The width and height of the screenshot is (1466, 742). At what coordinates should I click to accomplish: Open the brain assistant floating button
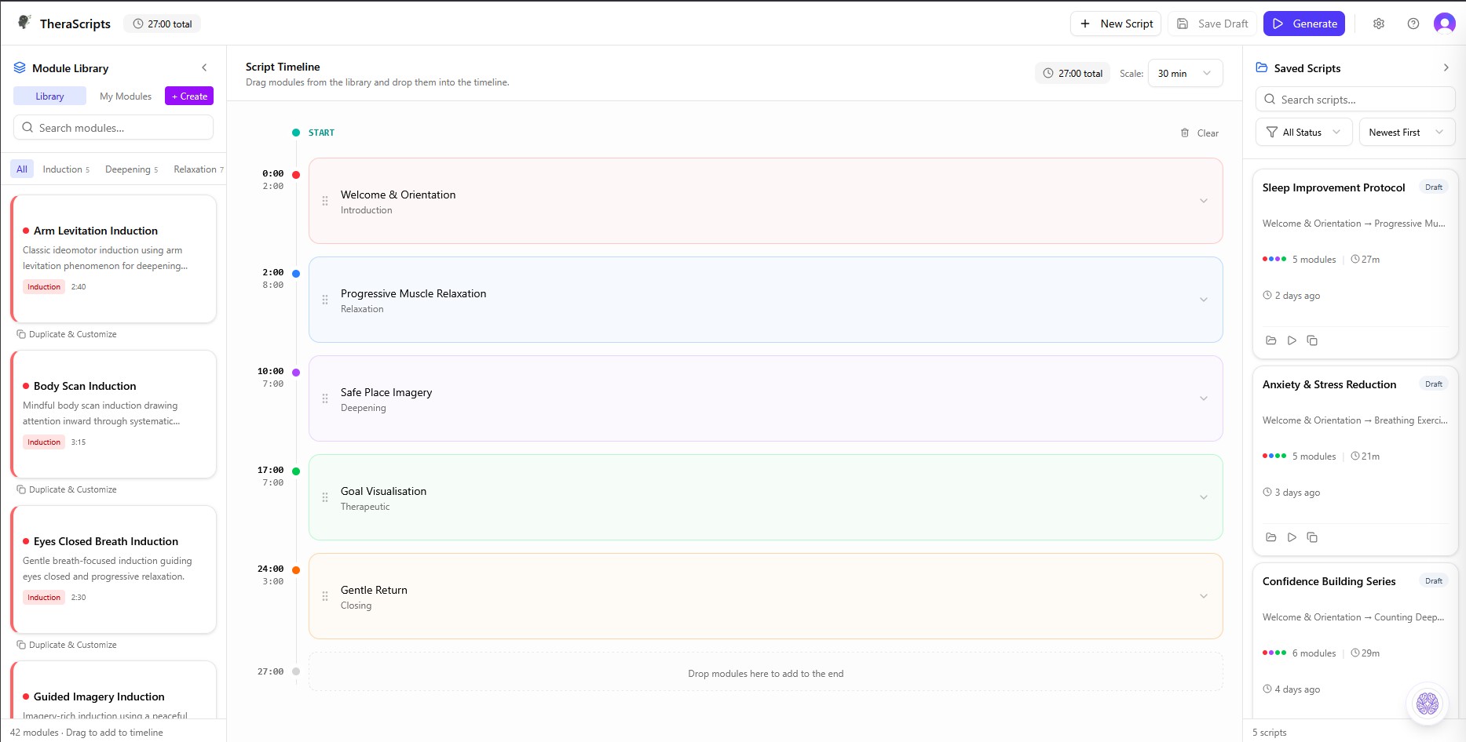(1427, 704)
